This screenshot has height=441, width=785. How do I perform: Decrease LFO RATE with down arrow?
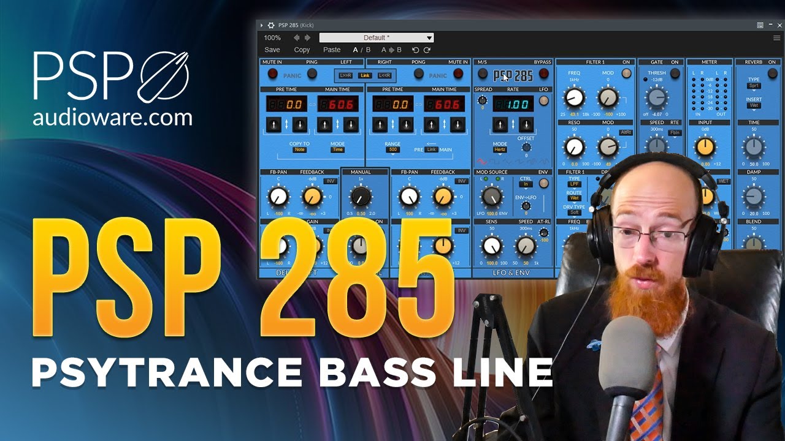(x=526, y=126)
